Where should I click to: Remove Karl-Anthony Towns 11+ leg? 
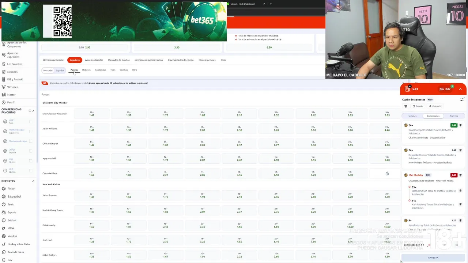[460, 204]
